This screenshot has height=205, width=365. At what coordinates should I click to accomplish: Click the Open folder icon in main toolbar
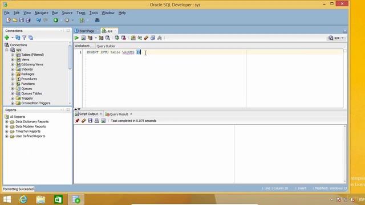pos(15,20)
